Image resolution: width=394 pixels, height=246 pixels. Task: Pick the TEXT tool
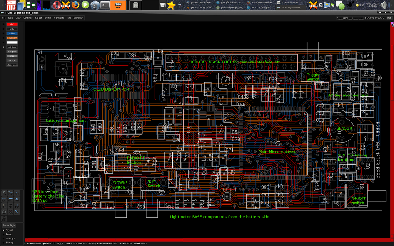(x=4, y=199)
